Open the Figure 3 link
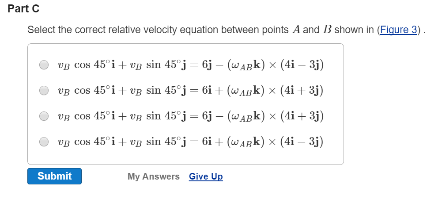This screenshot has width=442, height=199. pyautogui.click(x=398, y=30)
